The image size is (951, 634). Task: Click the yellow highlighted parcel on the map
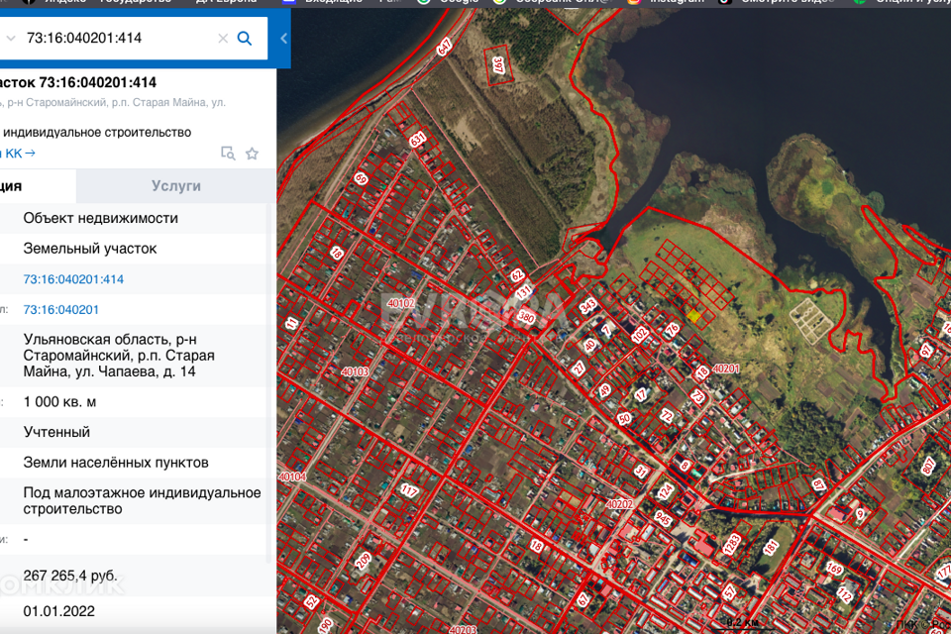tap(694, 316)
